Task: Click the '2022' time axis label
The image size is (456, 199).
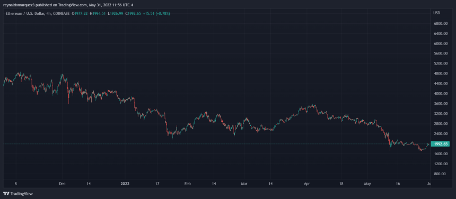Action: [x=125, y=184]
